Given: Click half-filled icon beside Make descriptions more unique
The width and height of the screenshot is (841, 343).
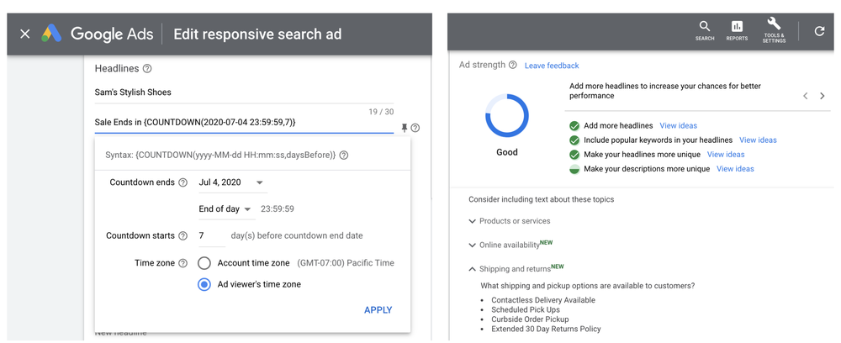Looking at the screenshot, I should pos(574,169).
